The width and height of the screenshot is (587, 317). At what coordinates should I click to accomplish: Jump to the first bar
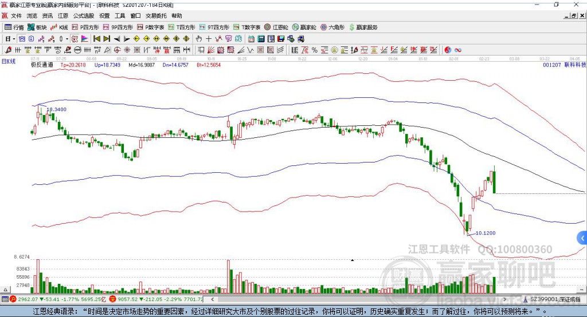click(96, 38)
